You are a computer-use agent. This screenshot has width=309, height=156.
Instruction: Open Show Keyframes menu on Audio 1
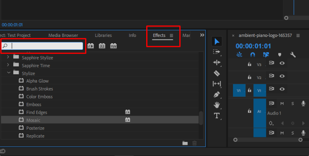pos(271,124)
